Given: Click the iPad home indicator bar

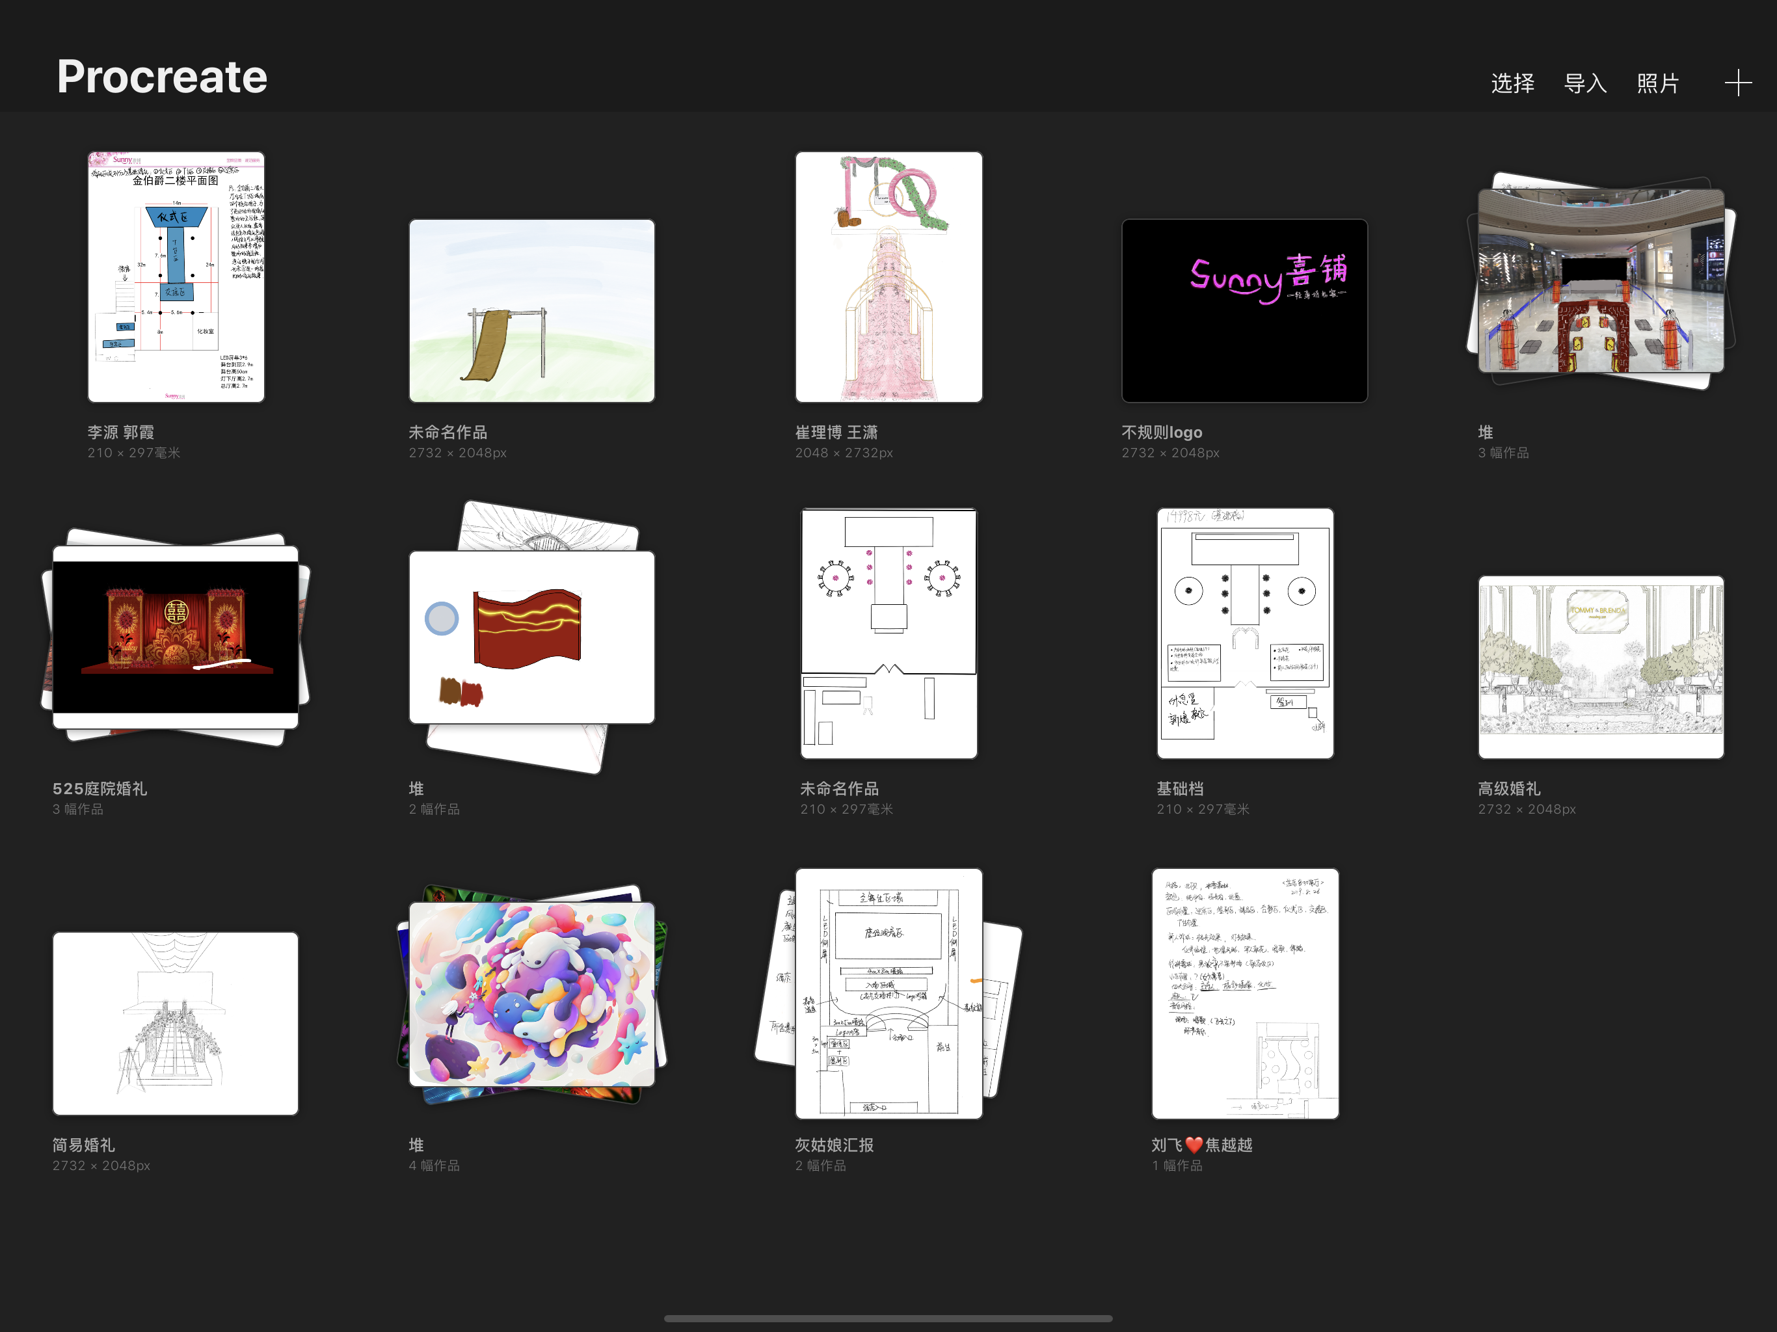Looking at the screenshot, I should click(x=888, y=1318).
